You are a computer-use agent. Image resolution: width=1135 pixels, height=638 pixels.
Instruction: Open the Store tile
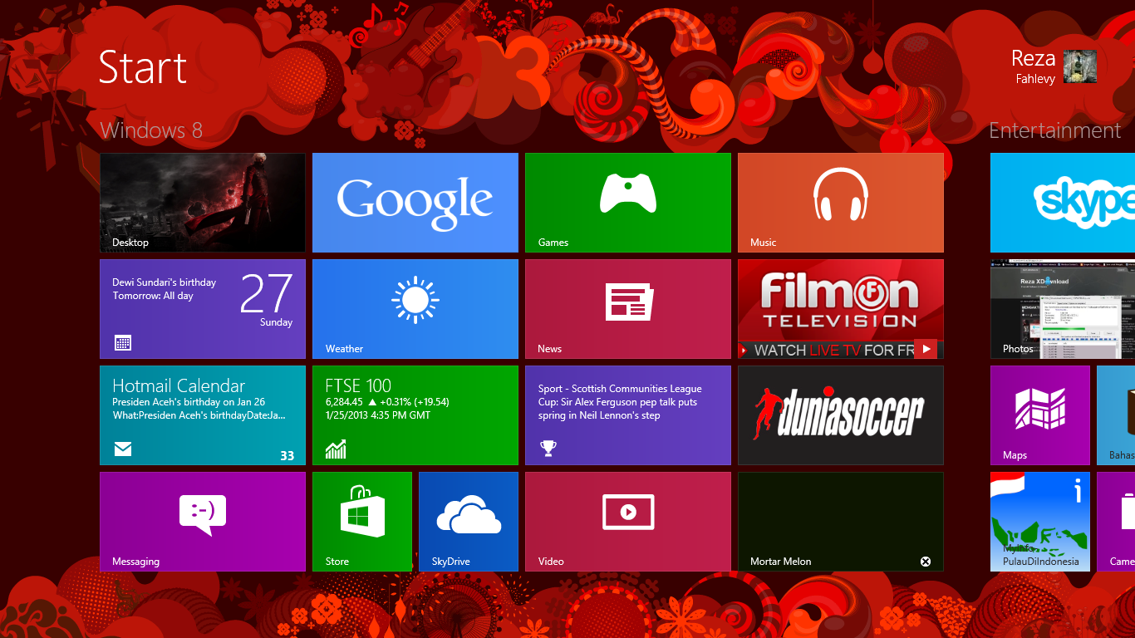tap(362, 522)
